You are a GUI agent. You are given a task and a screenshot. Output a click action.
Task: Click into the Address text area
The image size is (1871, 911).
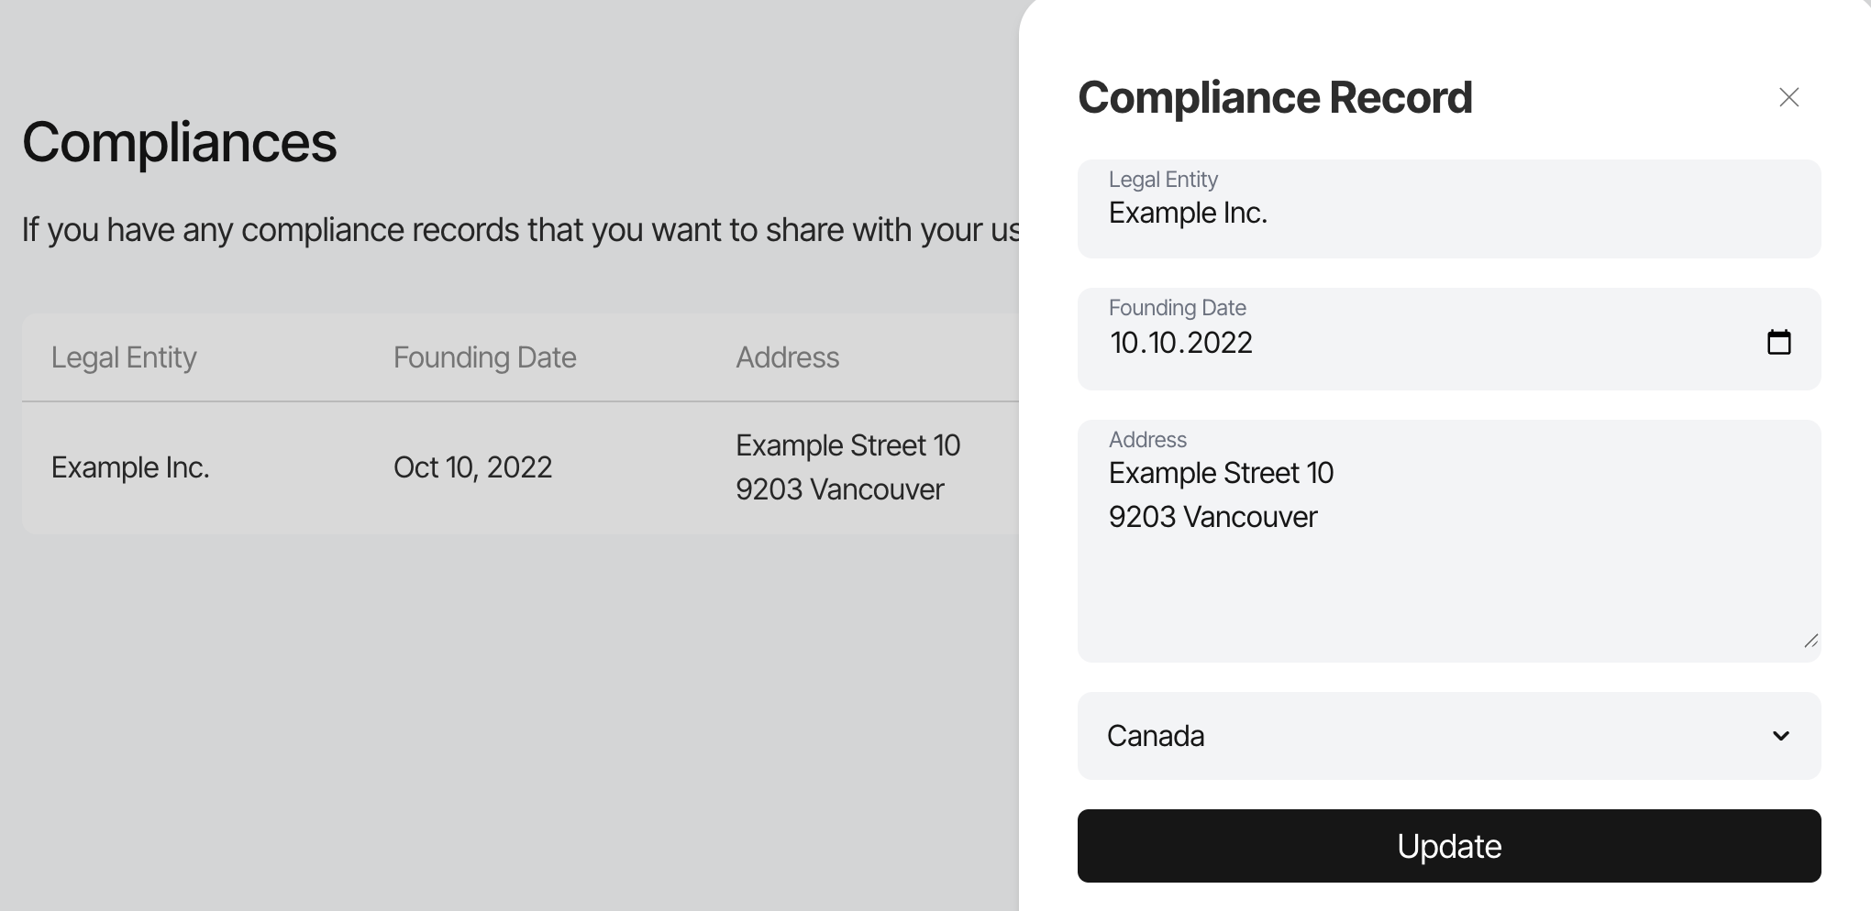[1449, 541]
